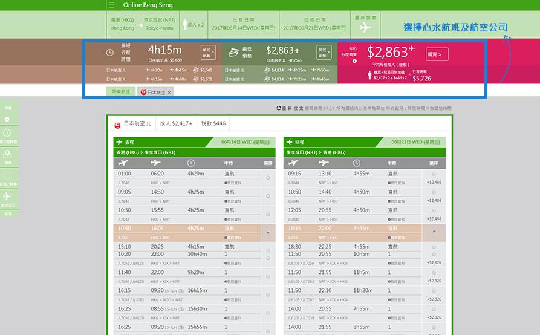
Task: Click the refresh icon next to 重新搜索
Action: [279, 108]
